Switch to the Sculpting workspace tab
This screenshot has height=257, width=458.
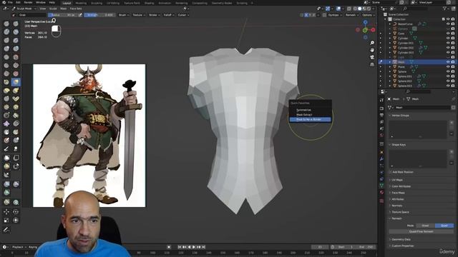click(x=97, y=3)
